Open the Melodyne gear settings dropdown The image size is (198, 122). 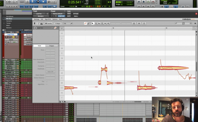coord(195,23)
